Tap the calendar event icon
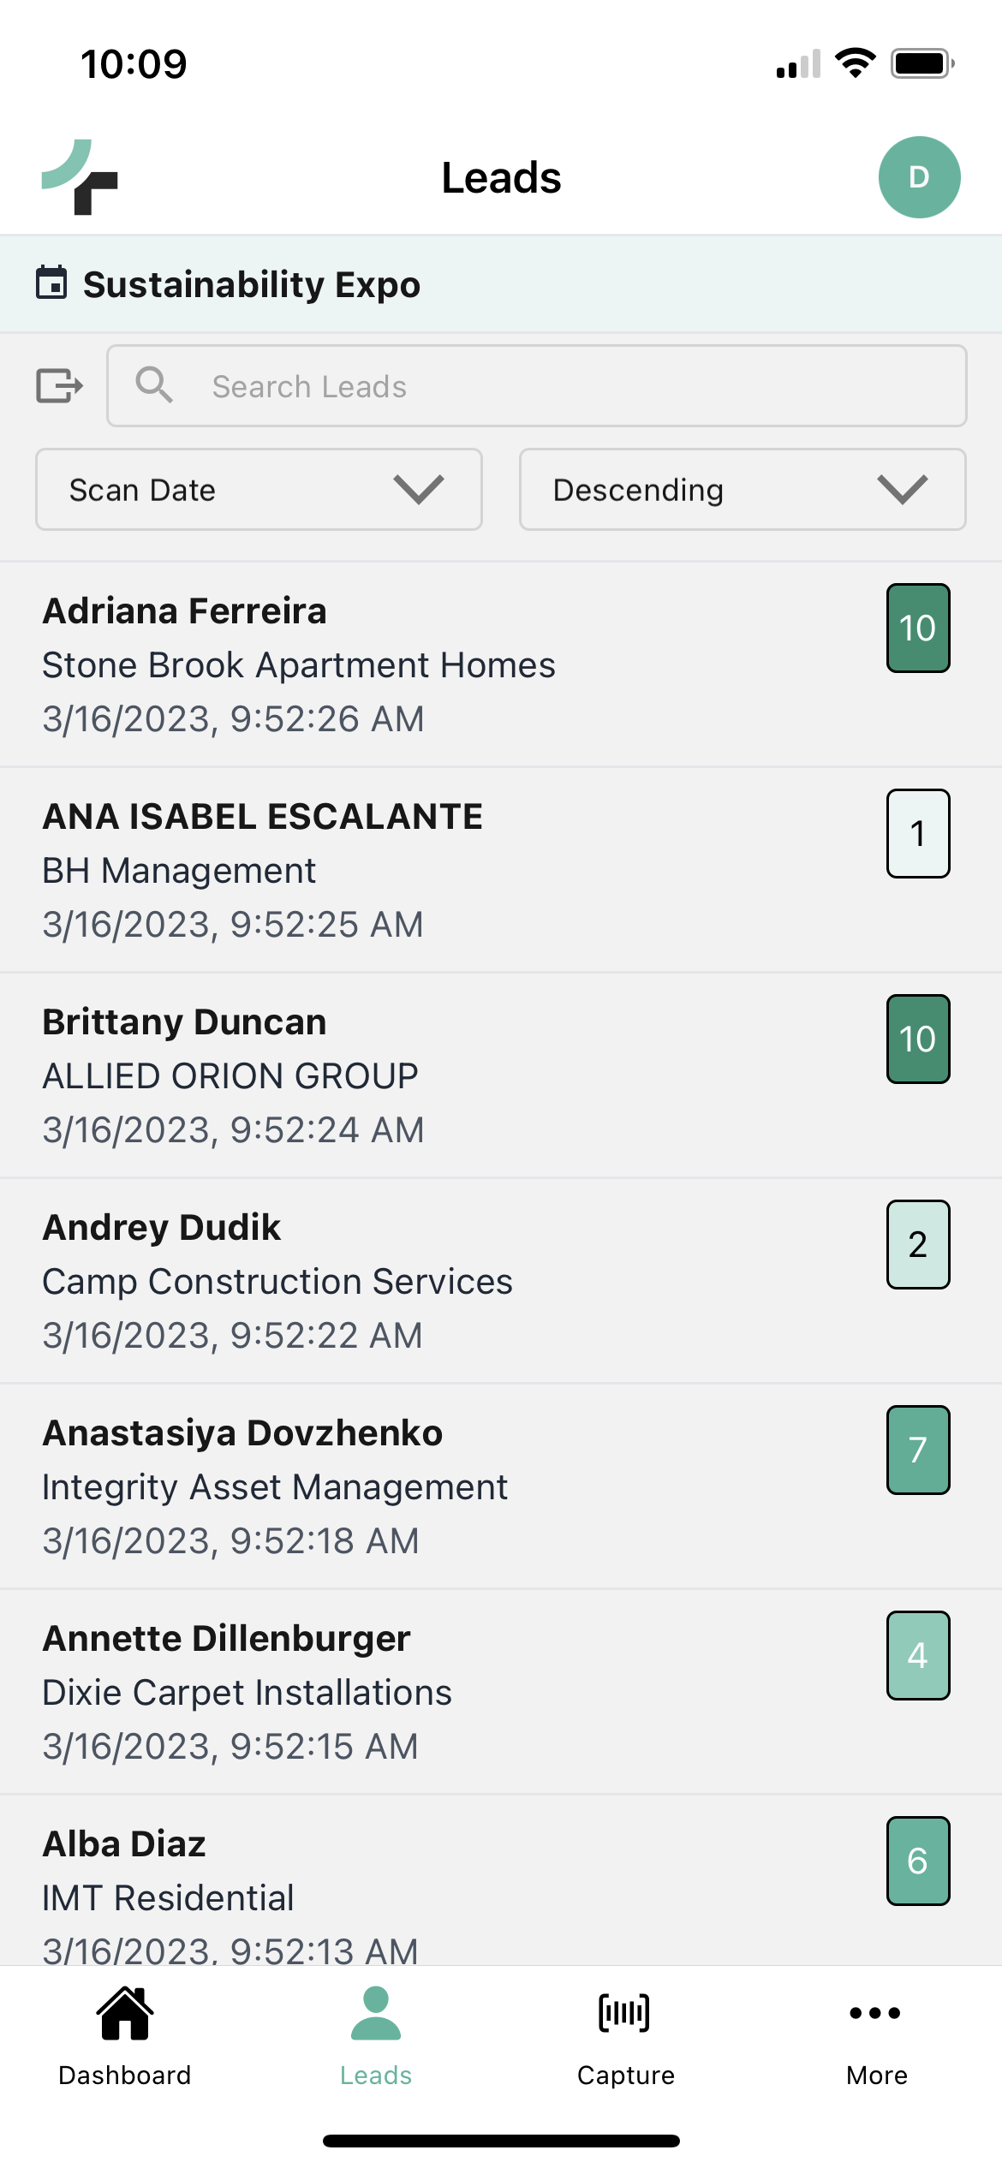The image size is (1002, 2168). 51,283
